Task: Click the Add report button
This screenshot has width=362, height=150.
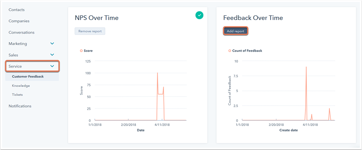Action: tap(235, 31)
